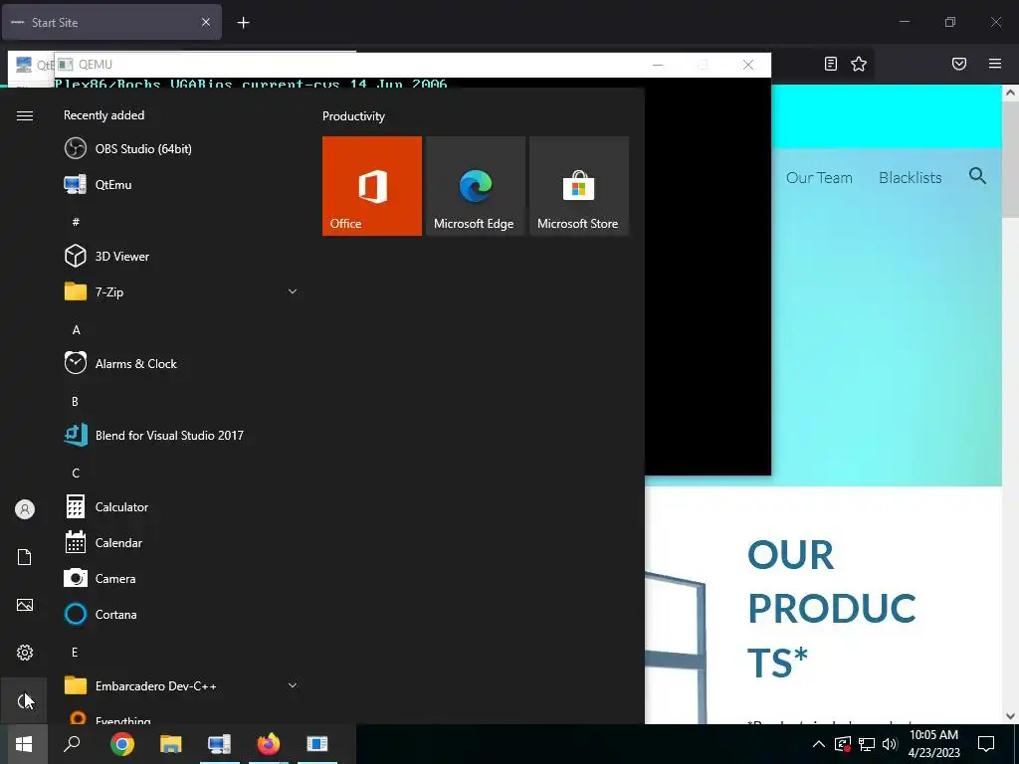Viewport: 1019px width, 764px height.
Task: Open Documents from Start sidebar
Action: click(25, 557)
